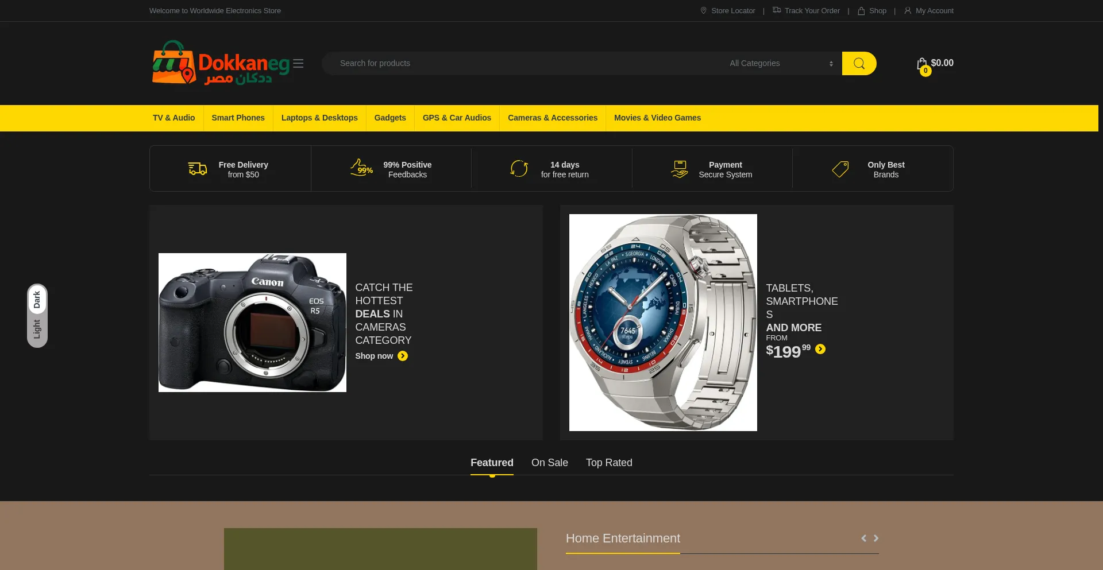Click the yellow arrow beside $199 price

(x=820, y=349)
